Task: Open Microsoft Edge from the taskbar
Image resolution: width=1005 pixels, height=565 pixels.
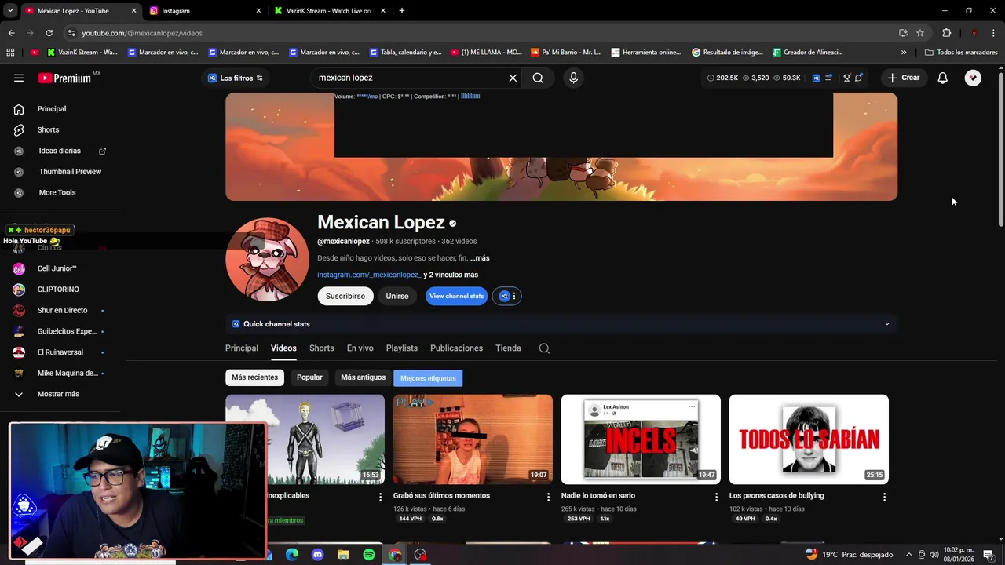Action: 292,555
